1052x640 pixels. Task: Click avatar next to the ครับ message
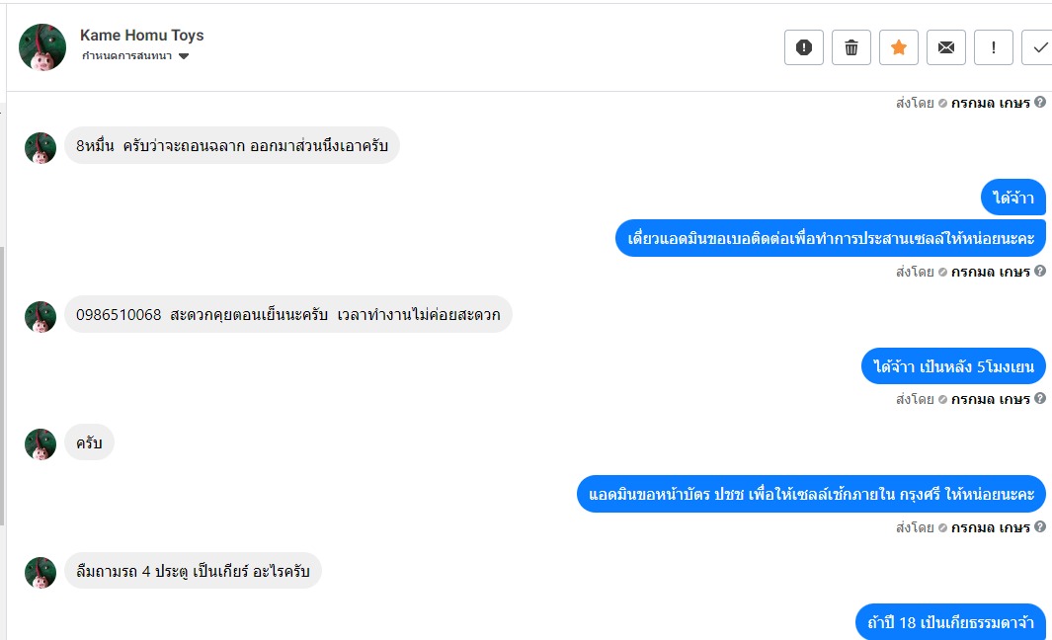tap(40, 444)
